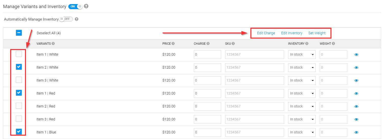The height and width of the screenshot is (139, 384).
Task: Click help icon next to Manage Variants title
Action: (x=86, y=6)
